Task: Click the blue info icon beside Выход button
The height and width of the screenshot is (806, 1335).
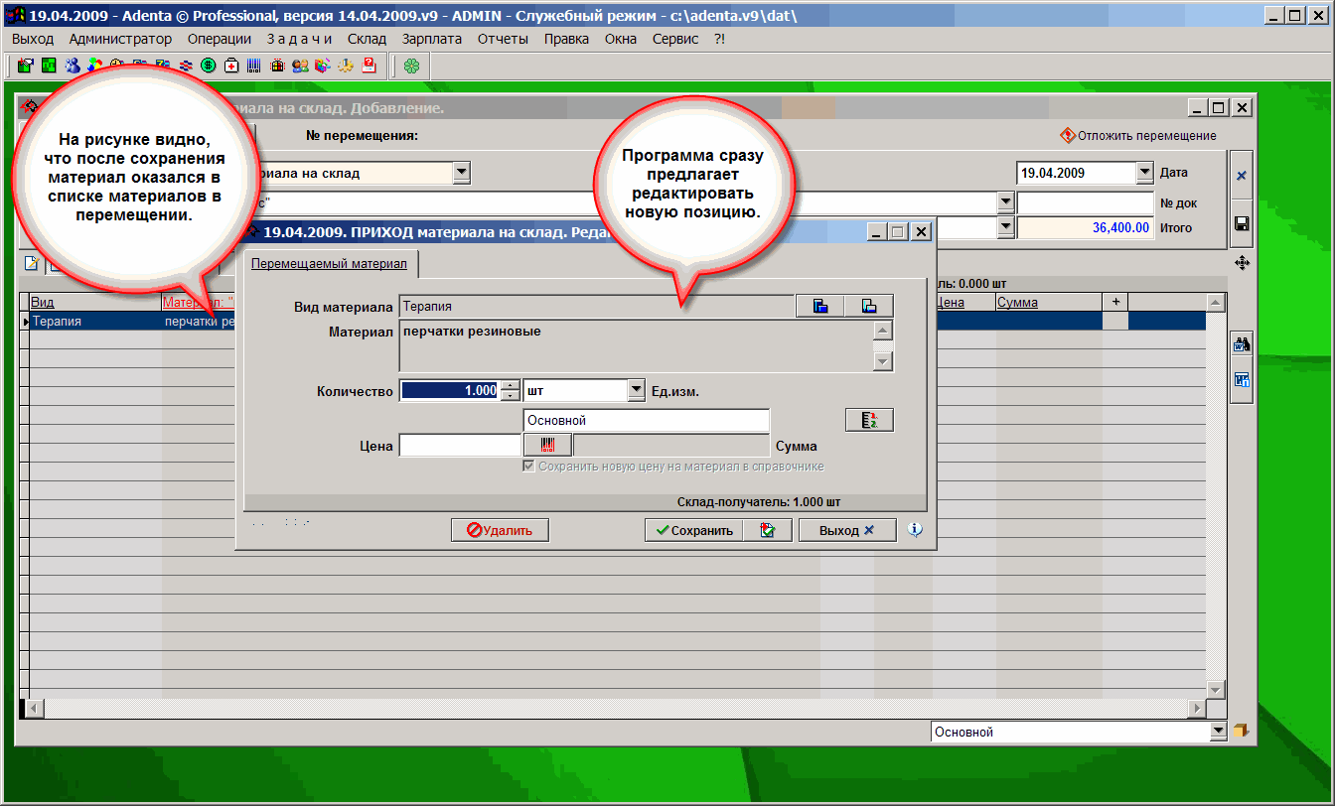Action: coord(915,530)
